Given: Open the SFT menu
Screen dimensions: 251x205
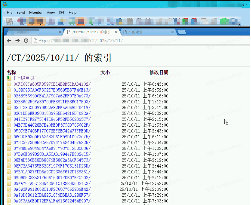Looking at the screenshot, I should [x=62, y=12].
